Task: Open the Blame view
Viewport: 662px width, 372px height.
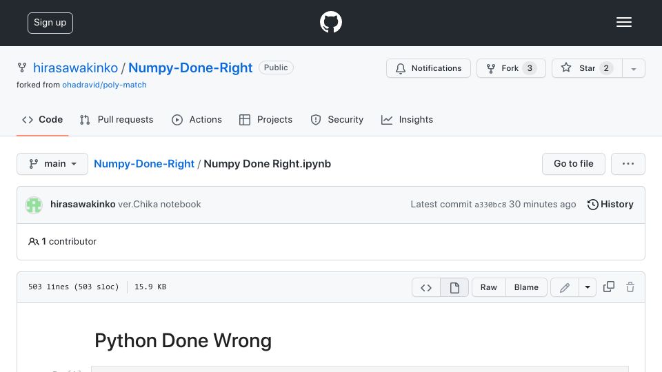Action: coord(526,287)
